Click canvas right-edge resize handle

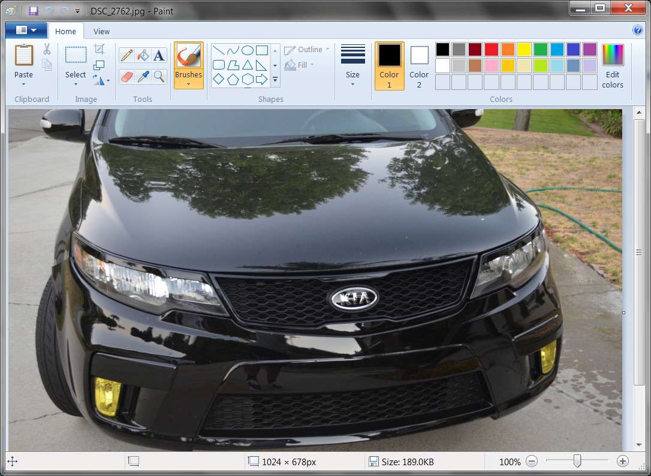pyautogui.click(x=623, y=312)
